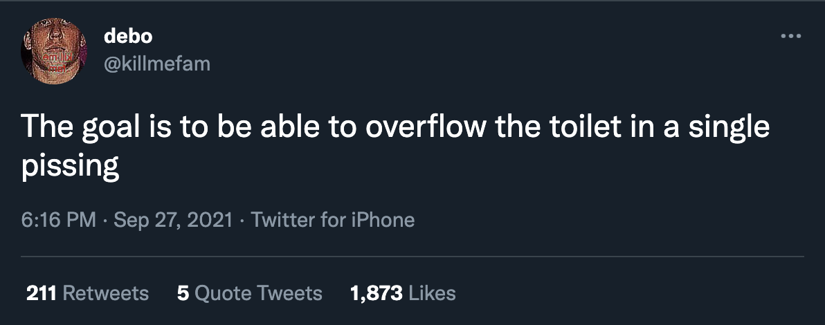The height and width of the screenshot is (325, 825).
Task: Open the debo display name link
Action: [x=128, y=36]
